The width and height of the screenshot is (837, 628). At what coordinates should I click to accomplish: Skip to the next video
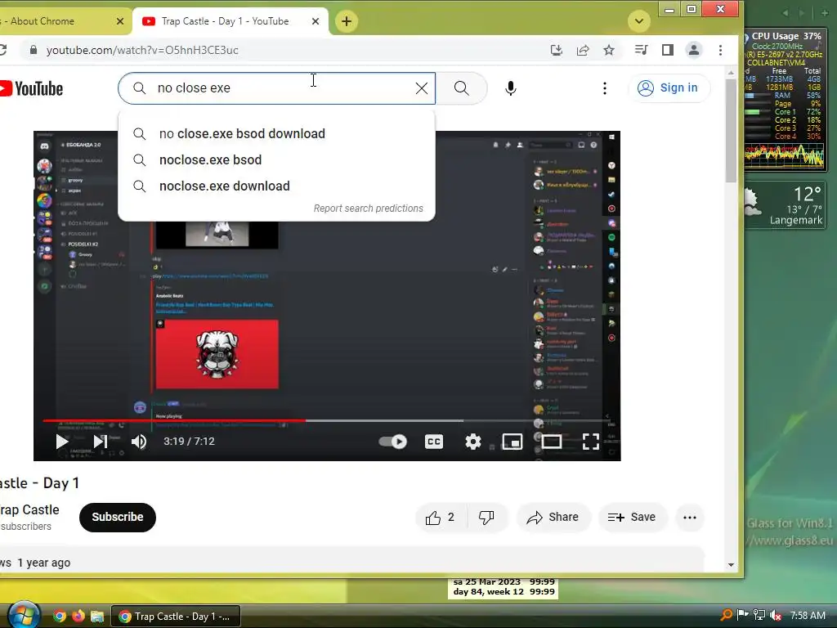click(100, 442)
